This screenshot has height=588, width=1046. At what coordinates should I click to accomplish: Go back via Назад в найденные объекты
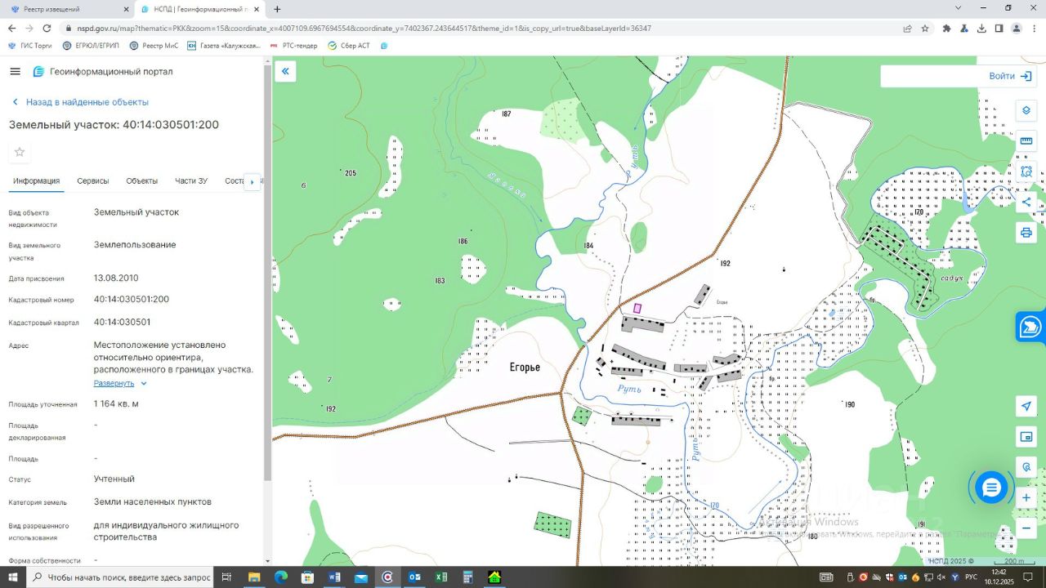click(80, 102)
